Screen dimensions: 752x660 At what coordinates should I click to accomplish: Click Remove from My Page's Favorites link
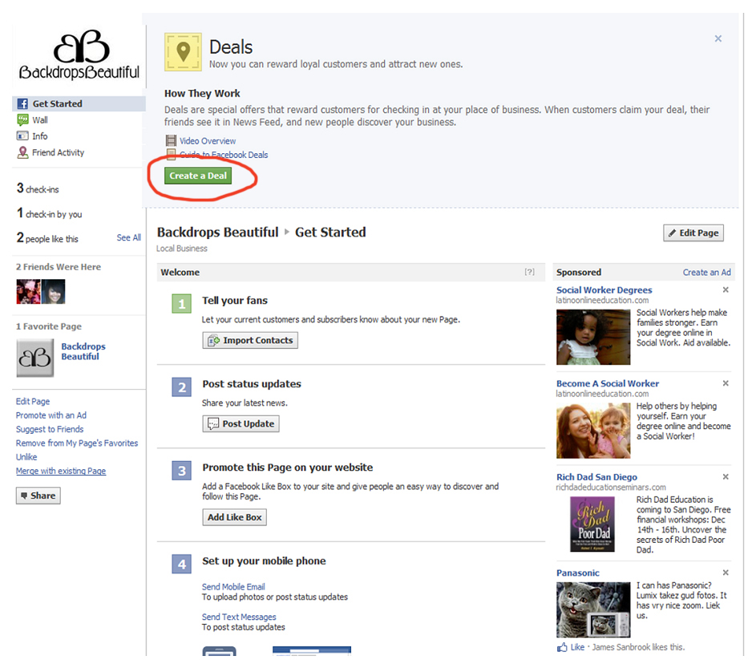[77, 443]
